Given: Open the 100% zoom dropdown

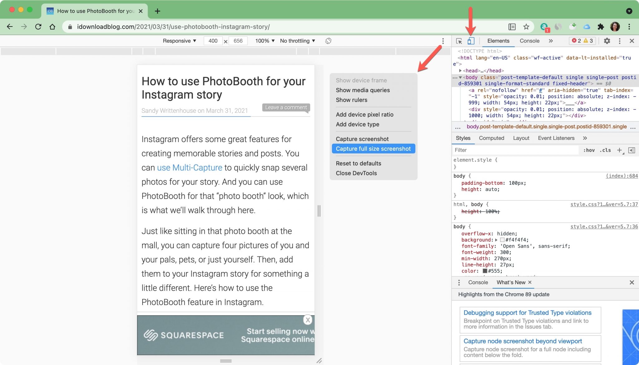Looking at the screenshot, I should pyautogui.click(x=265, y=41).
